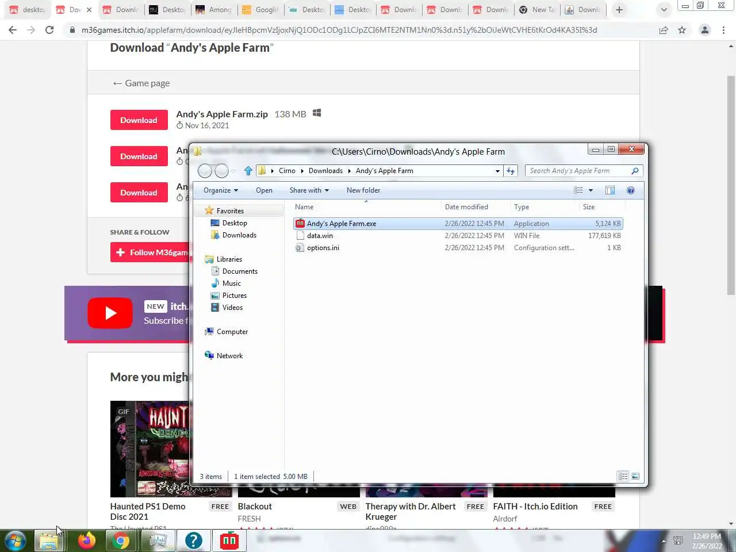The width and height of the screenshot is (736, 552).
Task: Click the Follow M36games button
Action: coord(150,252)
